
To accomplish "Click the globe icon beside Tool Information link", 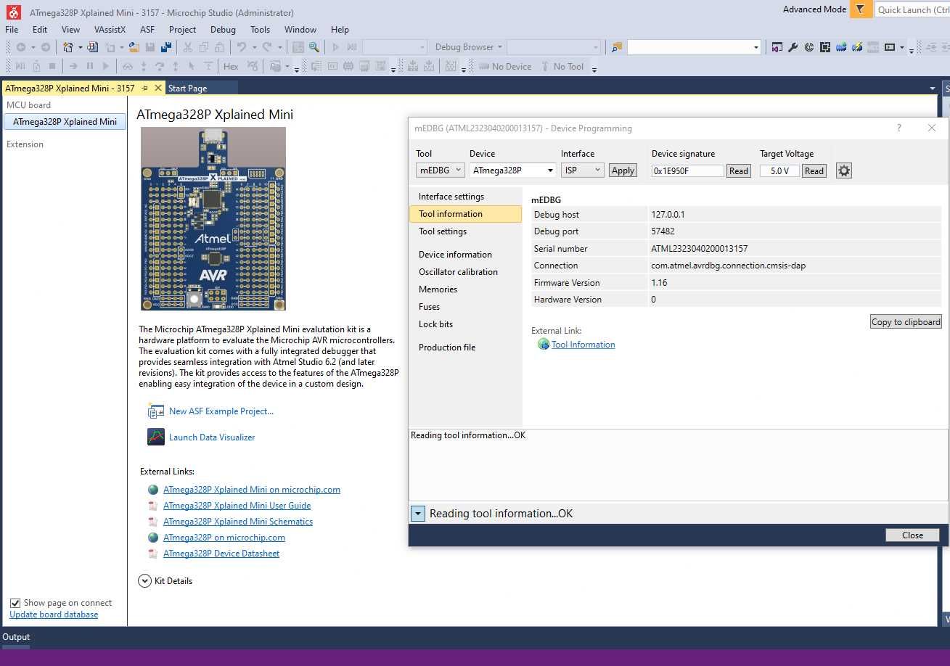I will coord(543,345).
